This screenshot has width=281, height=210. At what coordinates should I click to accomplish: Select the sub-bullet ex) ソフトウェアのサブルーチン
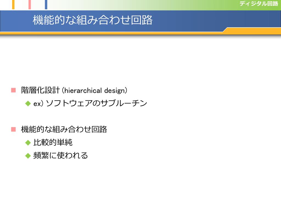pos(90,103)
